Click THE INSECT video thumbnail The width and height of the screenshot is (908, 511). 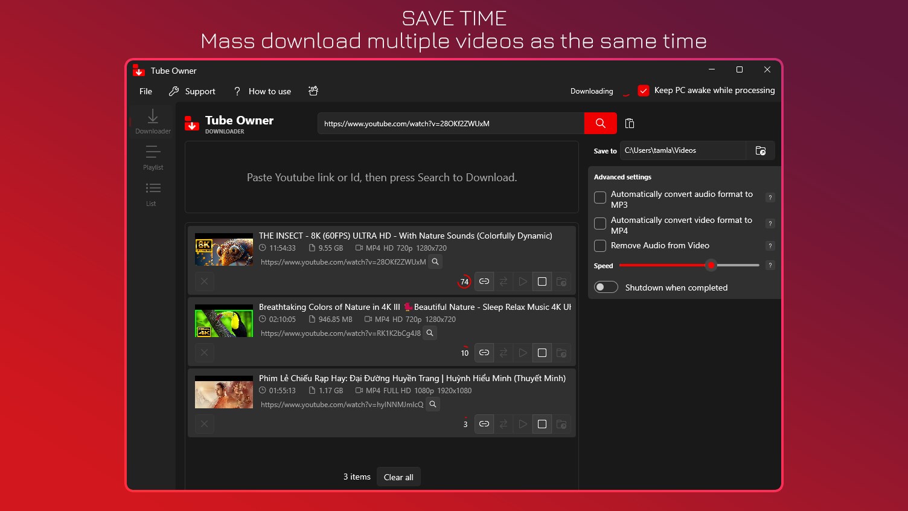pos(224,249)
